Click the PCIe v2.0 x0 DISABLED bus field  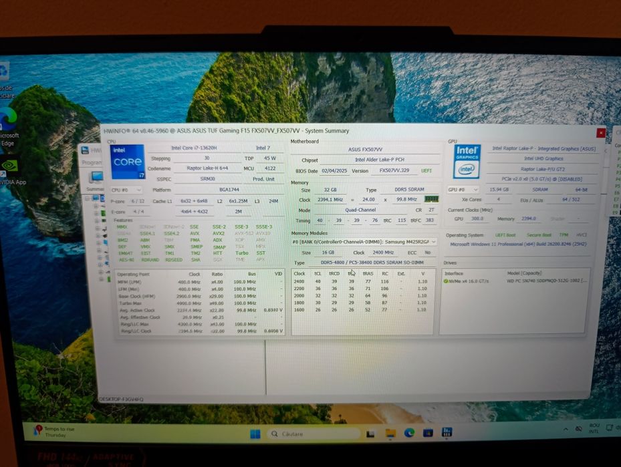(542, 179)
